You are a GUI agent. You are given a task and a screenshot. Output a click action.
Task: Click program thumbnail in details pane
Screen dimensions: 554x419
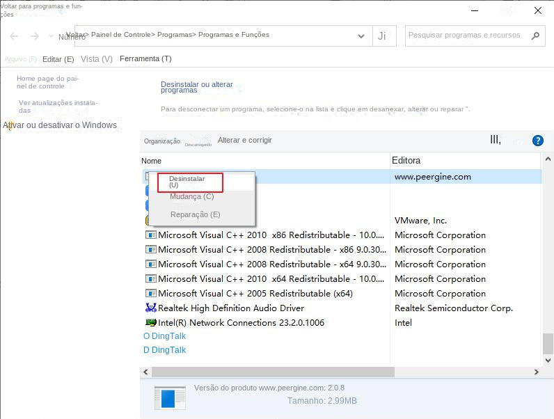[170, 398]
